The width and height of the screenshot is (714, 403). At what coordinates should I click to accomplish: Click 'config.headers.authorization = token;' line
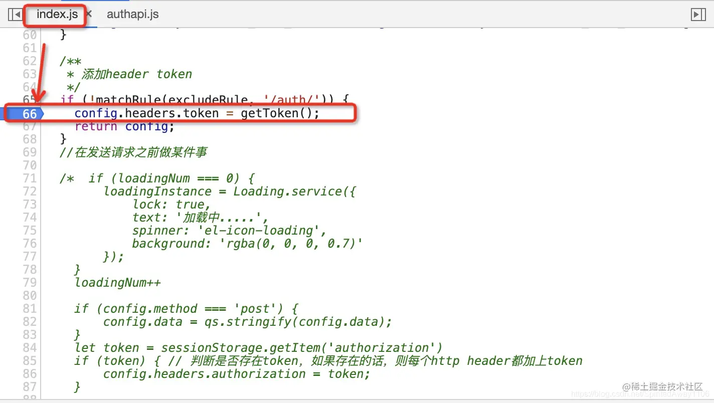(237, 374)
